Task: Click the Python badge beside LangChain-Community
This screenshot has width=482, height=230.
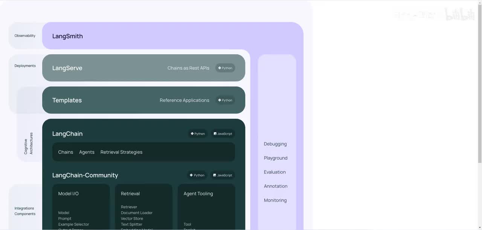Action: click(x=197, y=175)
